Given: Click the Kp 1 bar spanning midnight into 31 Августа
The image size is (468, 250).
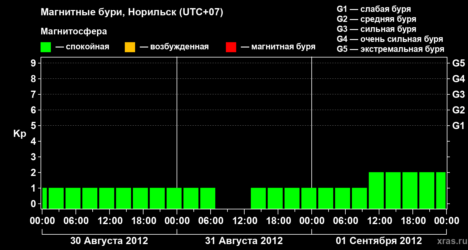Looking at the screenshot, I should coord(174,198).
